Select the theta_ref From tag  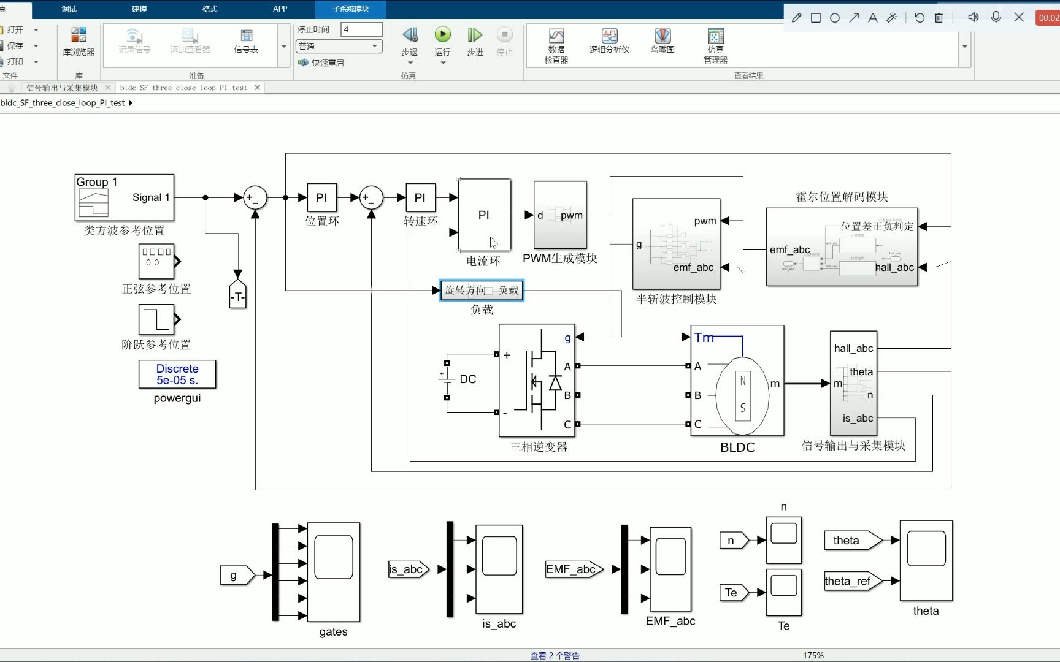coord(853,581)
